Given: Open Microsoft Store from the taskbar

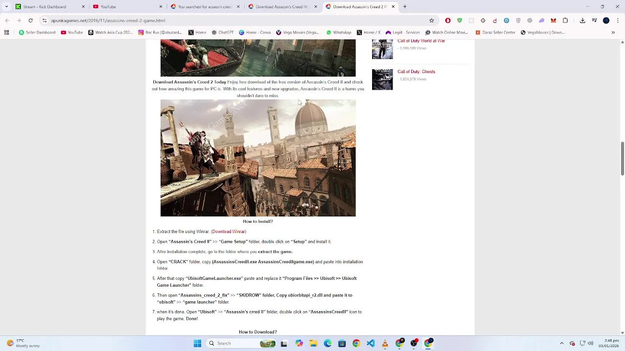Looking at the screenshot, I should (342, 343).
